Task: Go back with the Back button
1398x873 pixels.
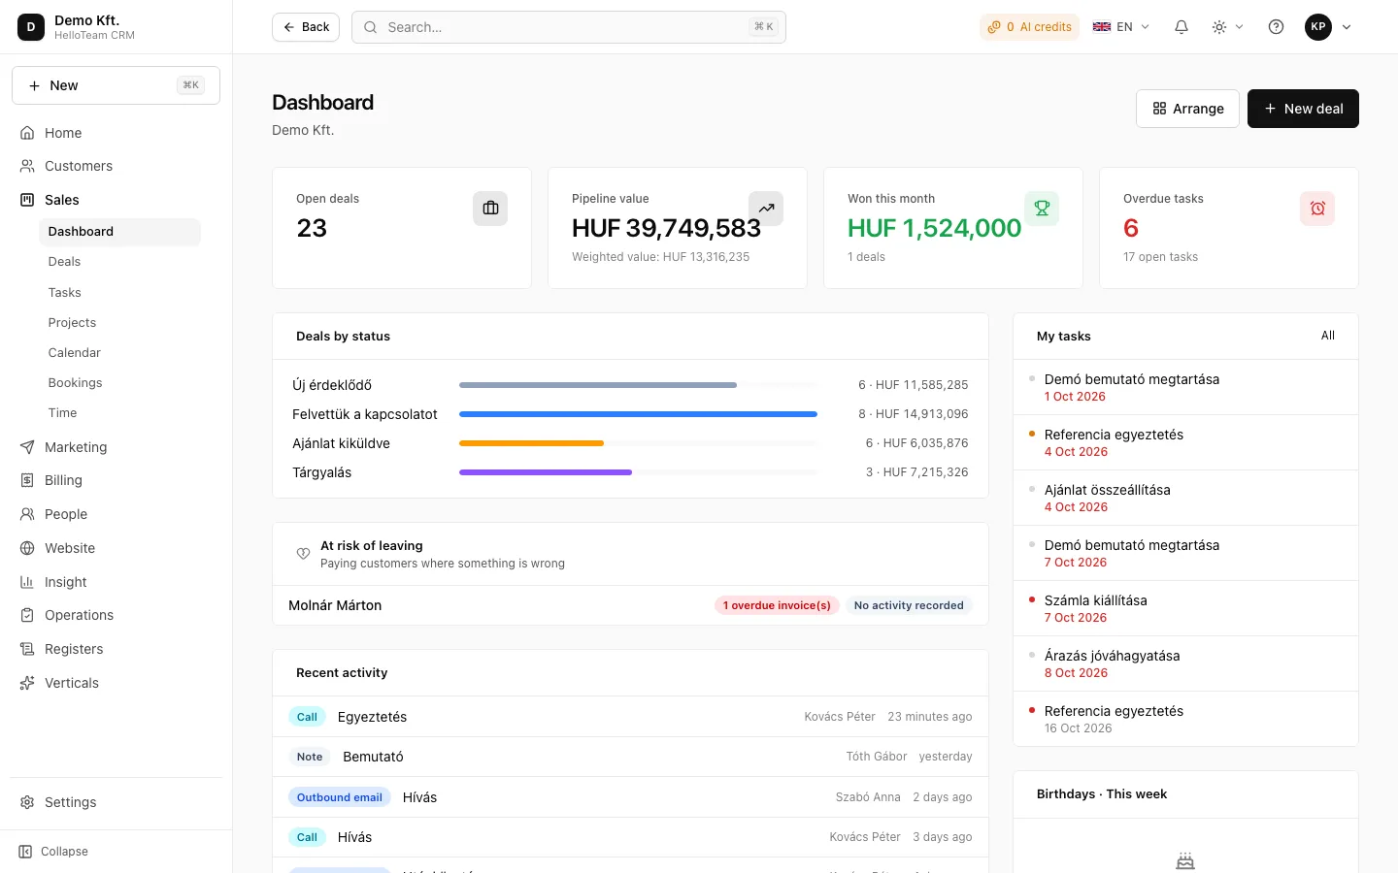Action: tap(306, 27)
